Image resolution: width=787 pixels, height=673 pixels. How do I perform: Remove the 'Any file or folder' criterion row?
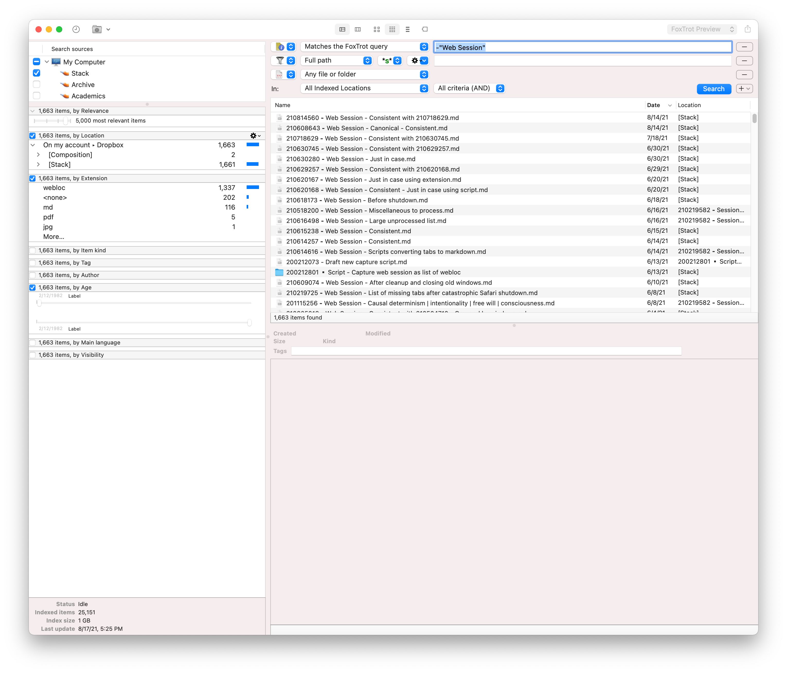point(744,74)
